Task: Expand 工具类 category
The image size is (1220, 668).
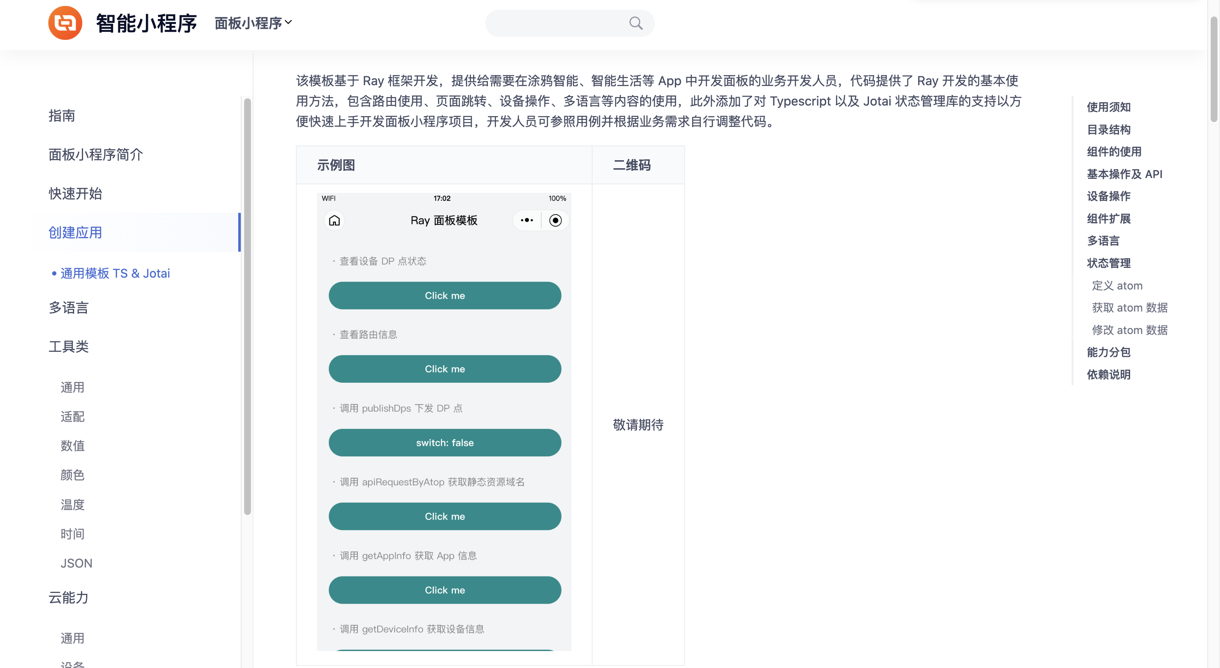Action: tap(69, 347)
